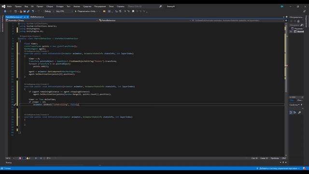Click the CRLF line ending entry

[x=284, y=158]
